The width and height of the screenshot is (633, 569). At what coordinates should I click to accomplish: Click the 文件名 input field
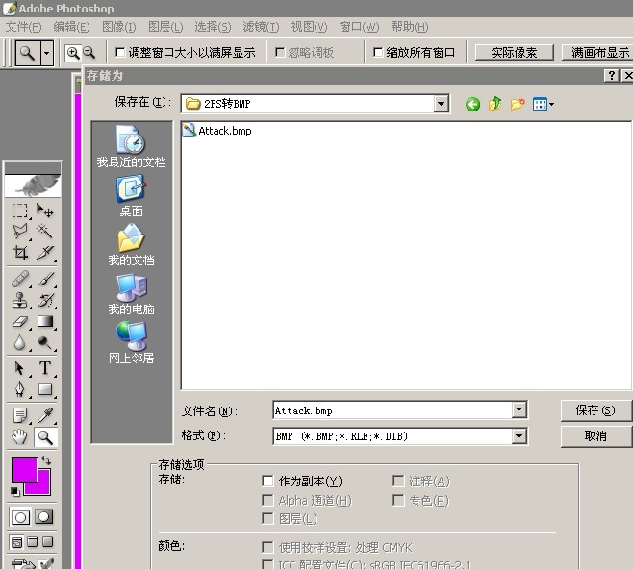pos(392,410)
